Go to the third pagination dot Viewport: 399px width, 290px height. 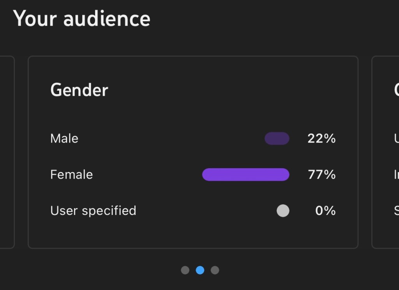coord(215,270)
